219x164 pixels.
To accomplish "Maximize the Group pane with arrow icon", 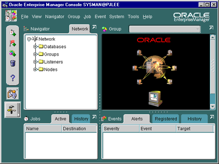I will tap(212, 28).
